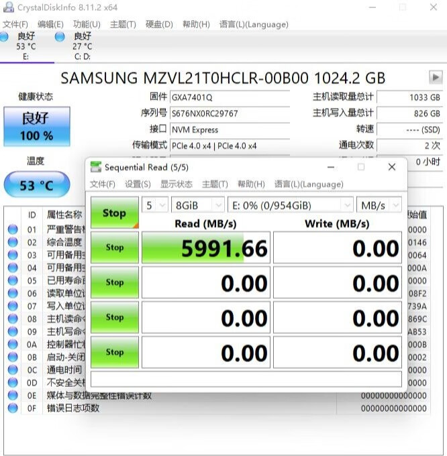Image resolution: width=447 pixels, height=456 pixels.
Task: Click total host writes value 826 GB
Action: 409,113
